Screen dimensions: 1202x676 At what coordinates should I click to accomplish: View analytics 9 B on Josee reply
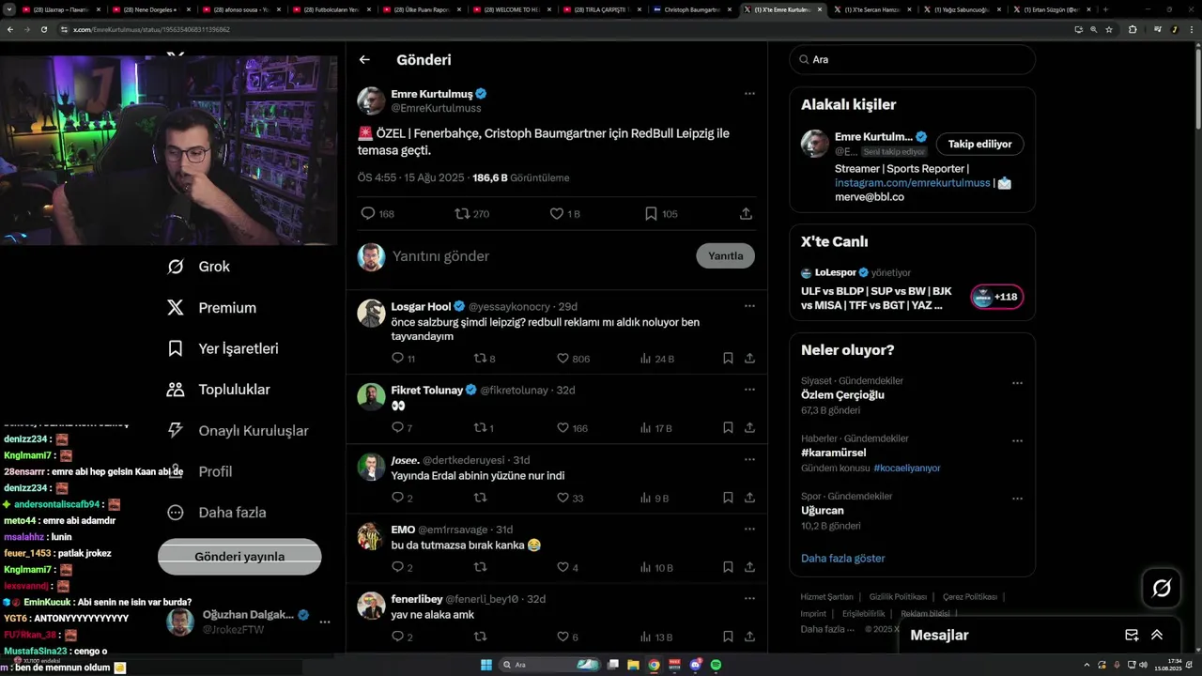coord(655,499)
